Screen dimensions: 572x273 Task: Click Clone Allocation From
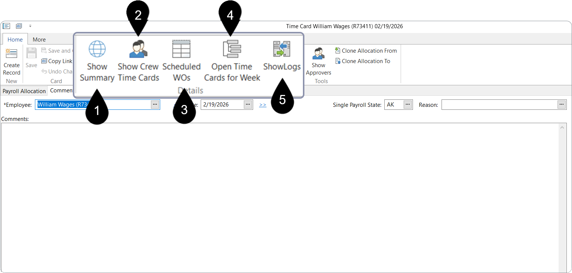(x=366, y=50)
